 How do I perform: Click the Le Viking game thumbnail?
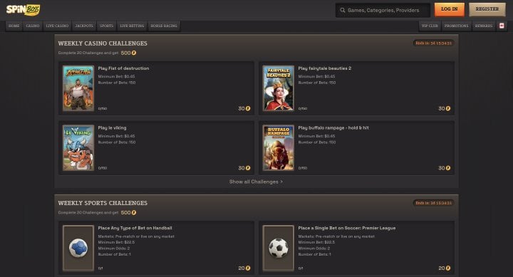[x=78, y=148]
